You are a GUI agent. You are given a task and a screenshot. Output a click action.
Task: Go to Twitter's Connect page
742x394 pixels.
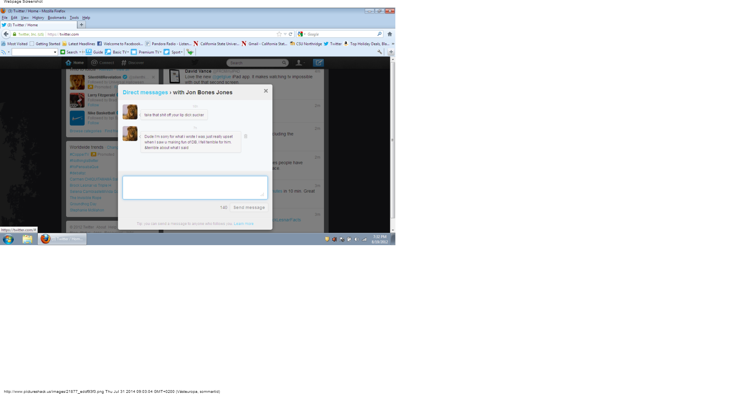click(102, 63)
